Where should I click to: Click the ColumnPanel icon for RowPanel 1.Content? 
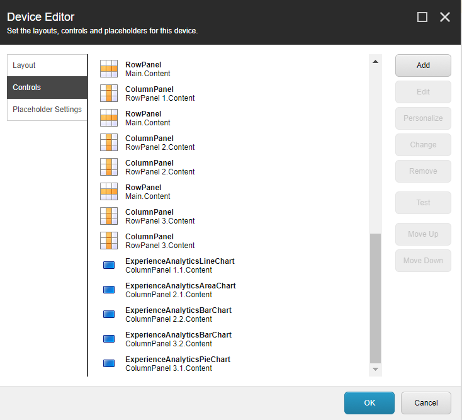pyautogui.click(x=109, y=93)
